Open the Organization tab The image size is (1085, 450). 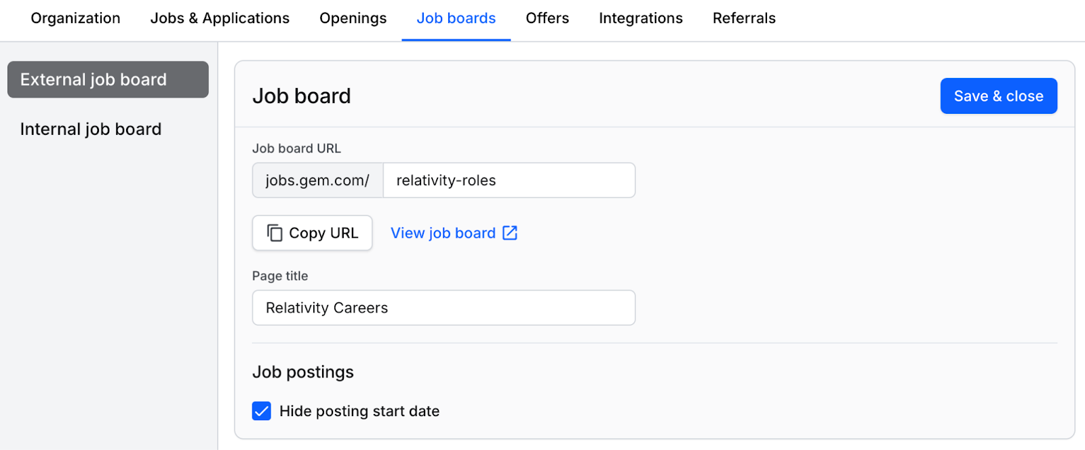75,18
